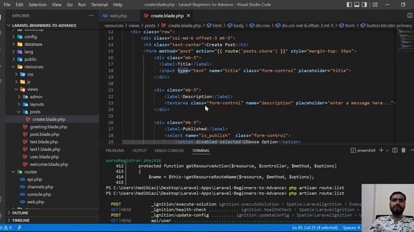Open the File menu

click(x=7, y=5)
